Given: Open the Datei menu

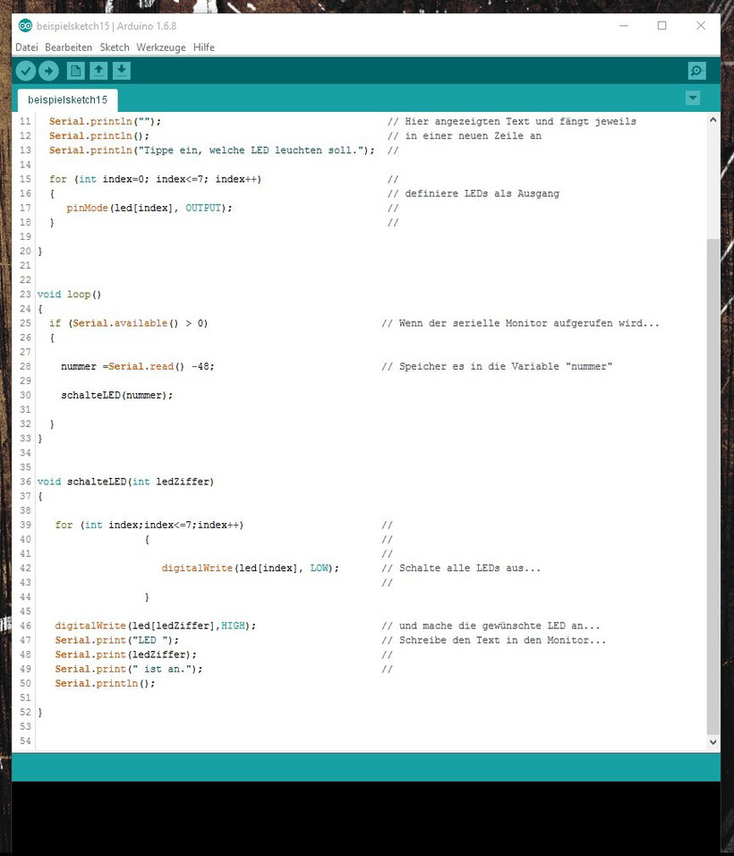Looking at the screenshot, I should click(x=27, y=47).
